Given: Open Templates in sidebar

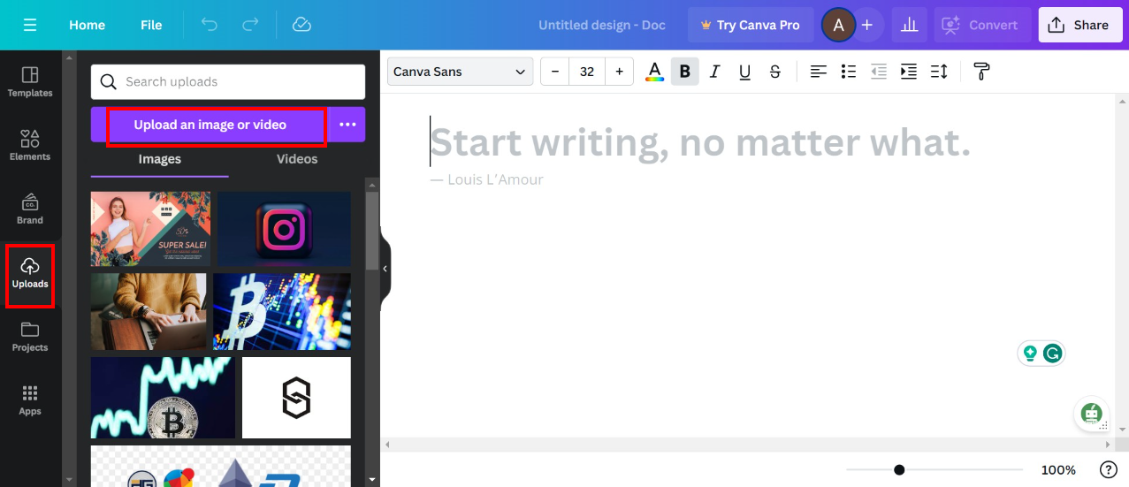Looking at the screenshot, I should tap(30, 81).
